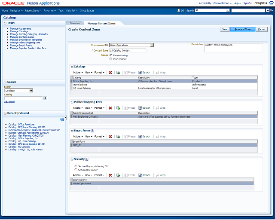Image resolution: width=275 pixels, height=220 pixels.
Task: Open Catalogs Actions menu
Action: [x=78, y=73]
